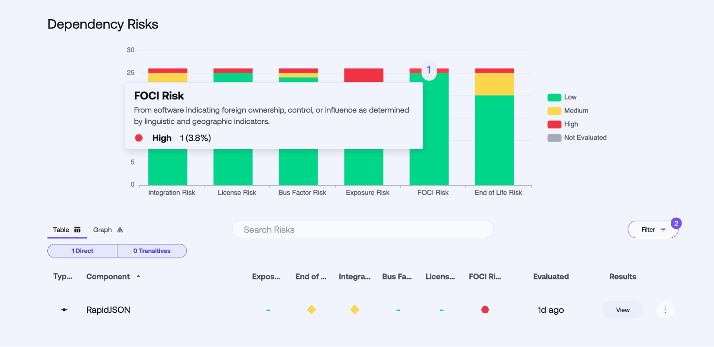Image resolution: width=714 pixels, height=347 pixels.
Task: Click View button for RapidJSON
Action: [622, 310]
